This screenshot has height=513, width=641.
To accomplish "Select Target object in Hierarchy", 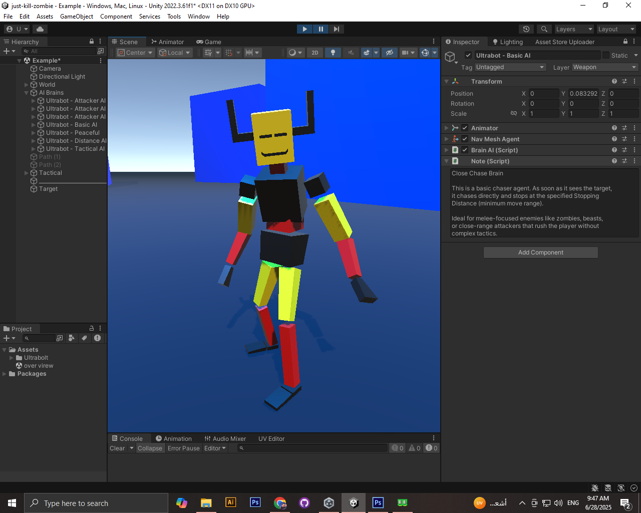I will [48, 189].
